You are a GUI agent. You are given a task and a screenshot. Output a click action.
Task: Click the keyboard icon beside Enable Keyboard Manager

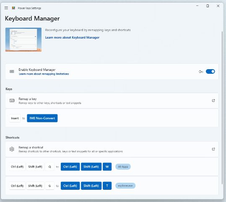[x=12, y=72]
